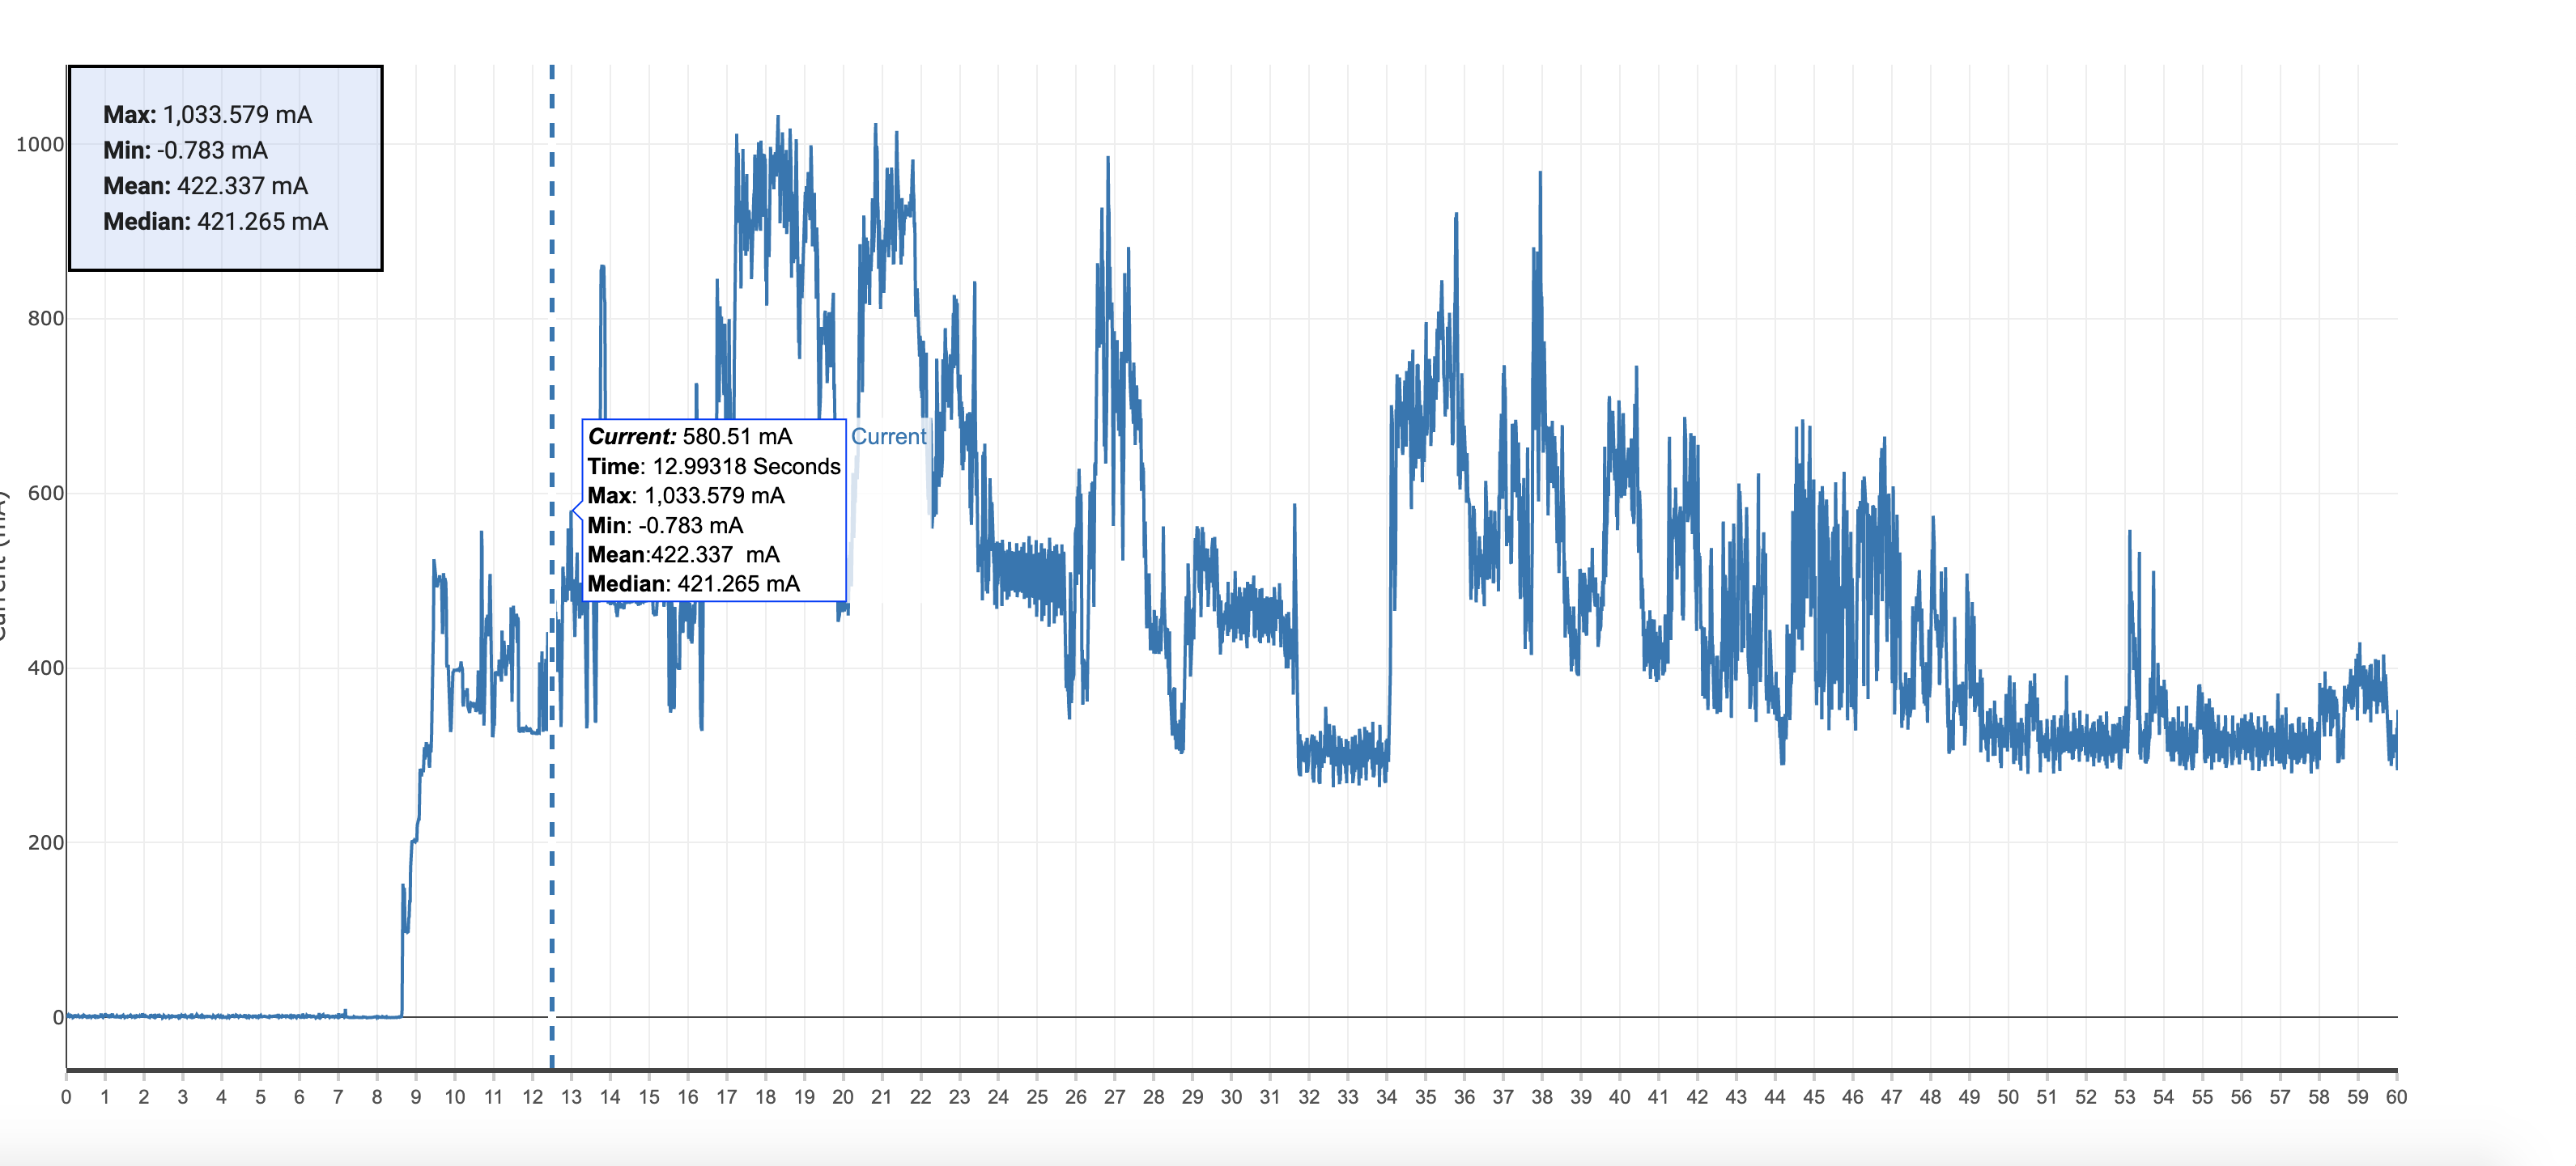Viewport: 2576px width, 1166px height.
Task: Click the 'Max: 1,033.579 mA' line in stats box
Action: (207, 115)
